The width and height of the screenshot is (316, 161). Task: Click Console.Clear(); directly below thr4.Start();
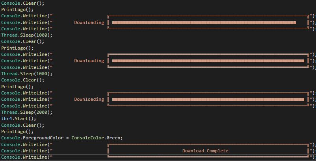pos(23,125)
